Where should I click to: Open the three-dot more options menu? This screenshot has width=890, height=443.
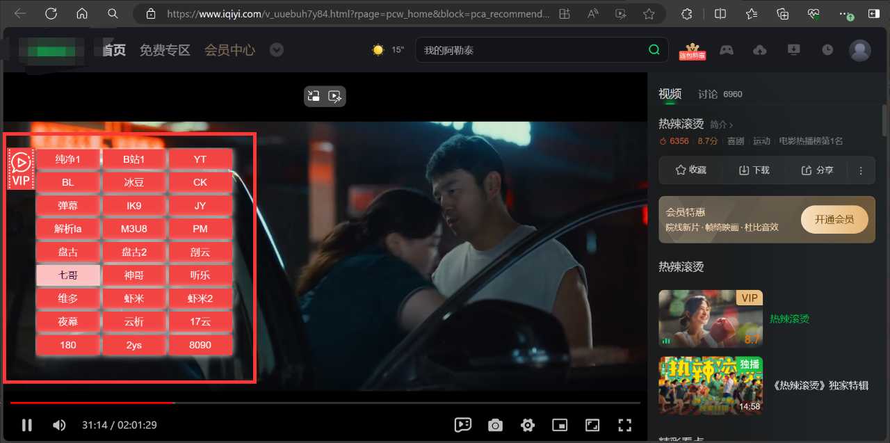861,170
